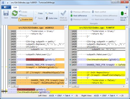Open the application file menu button
This screenshot has width=130, height=99.
point(6,7)
